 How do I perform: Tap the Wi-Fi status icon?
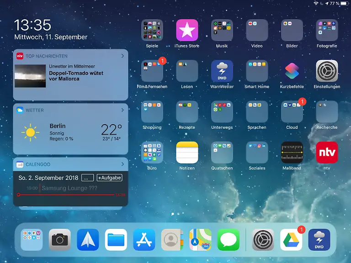[x=316, y=3]
